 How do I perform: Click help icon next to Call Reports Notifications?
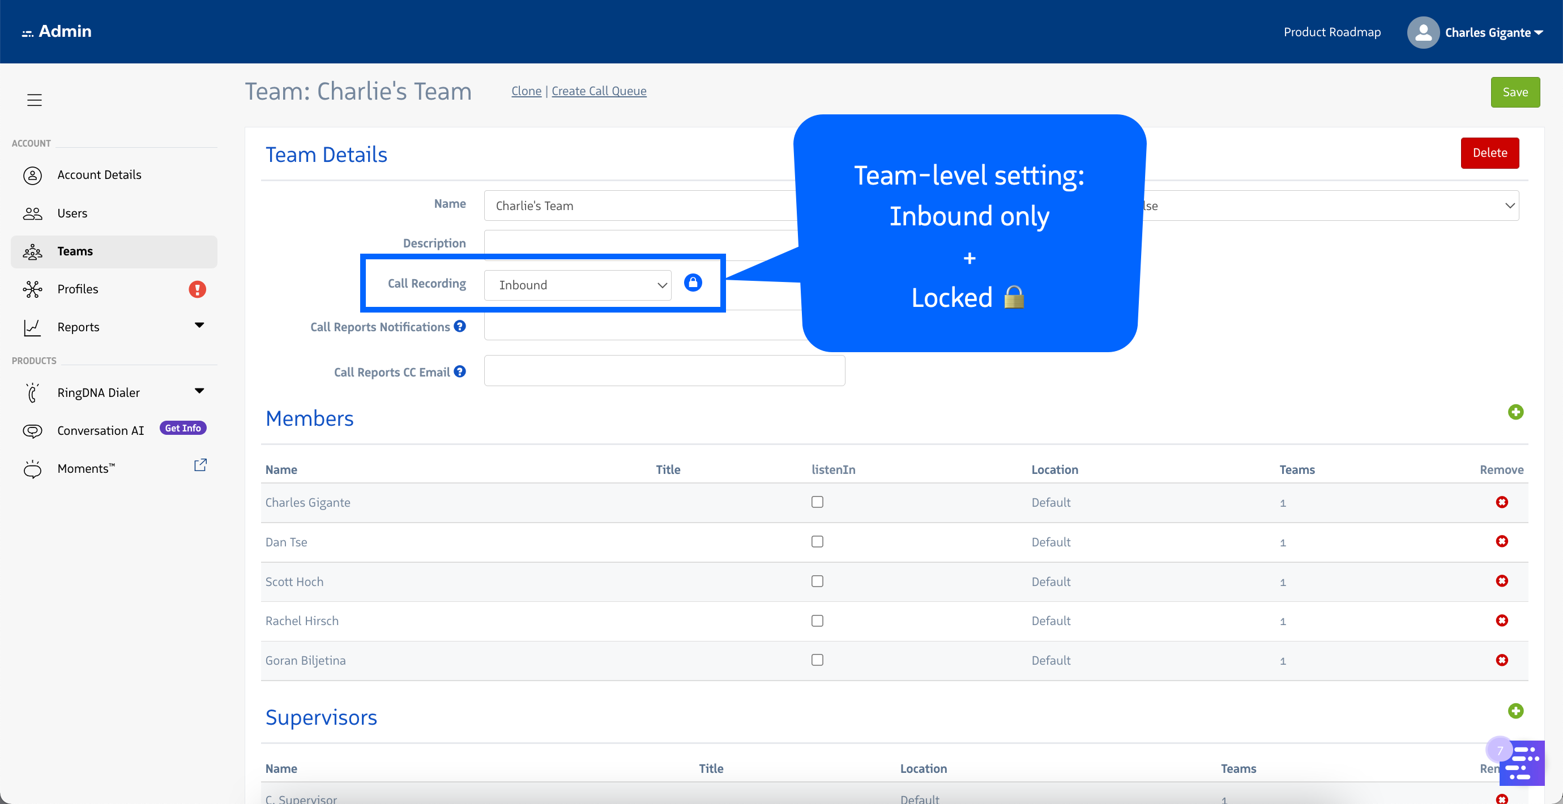[460, 327]
